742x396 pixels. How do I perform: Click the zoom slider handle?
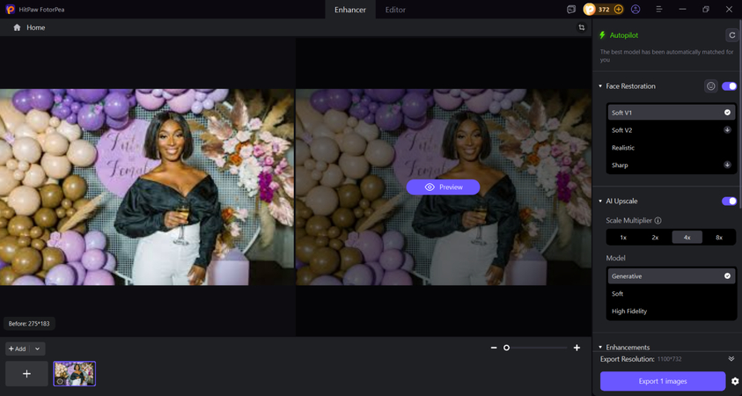pyautogui.click(x=506, y=348)
